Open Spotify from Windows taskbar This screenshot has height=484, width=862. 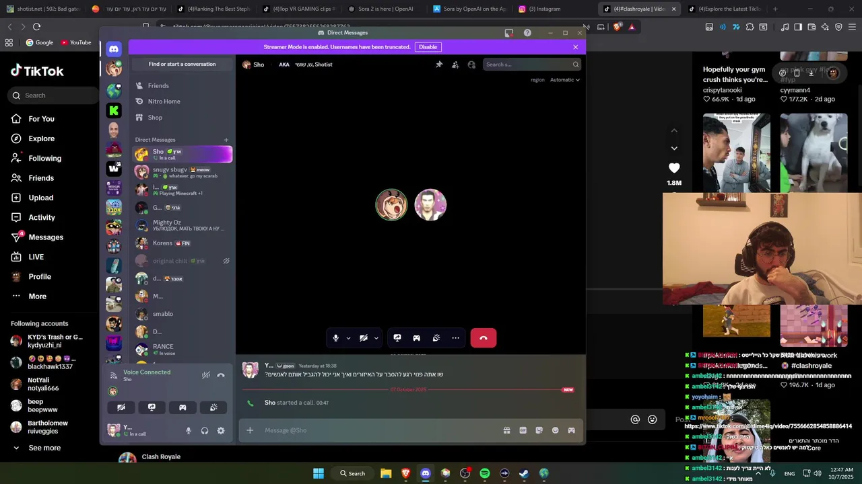coord(484,473)
